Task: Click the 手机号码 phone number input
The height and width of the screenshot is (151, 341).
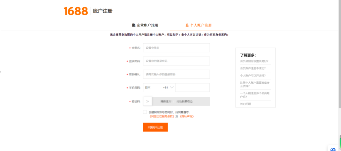Action: pyautogui.click(x=192, y=87)
